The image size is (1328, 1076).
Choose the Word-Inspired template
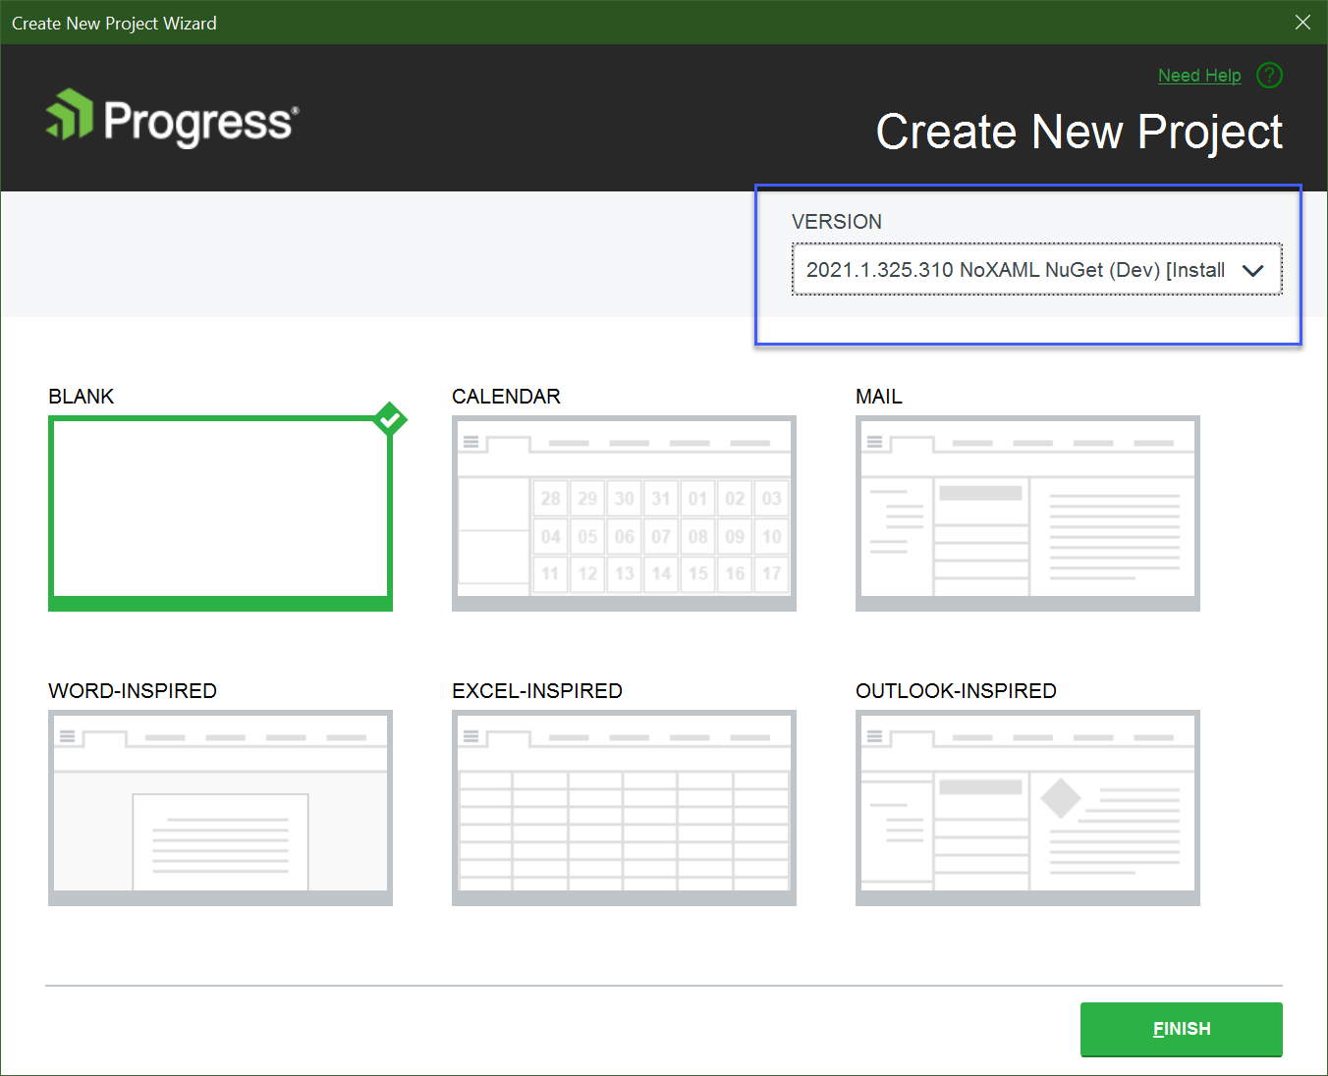(219, 807)
